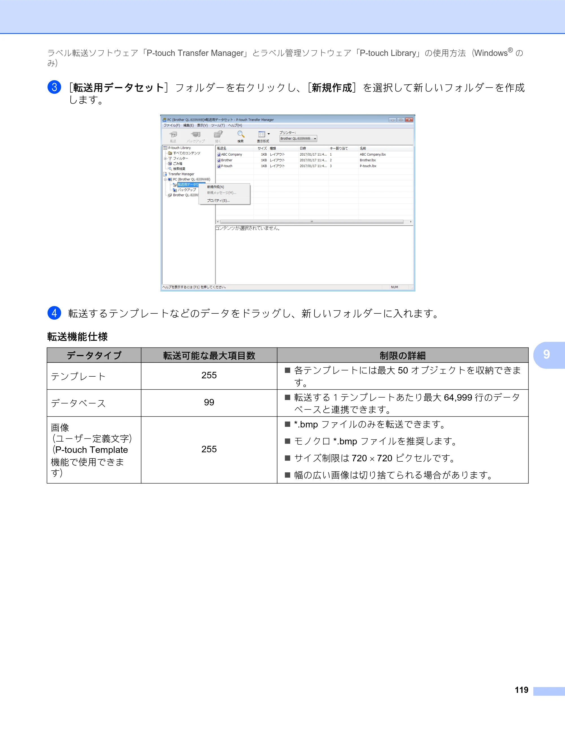Click the P-touch layout file icon
This screenshot has width=565, height=729.
click(219, 166)
